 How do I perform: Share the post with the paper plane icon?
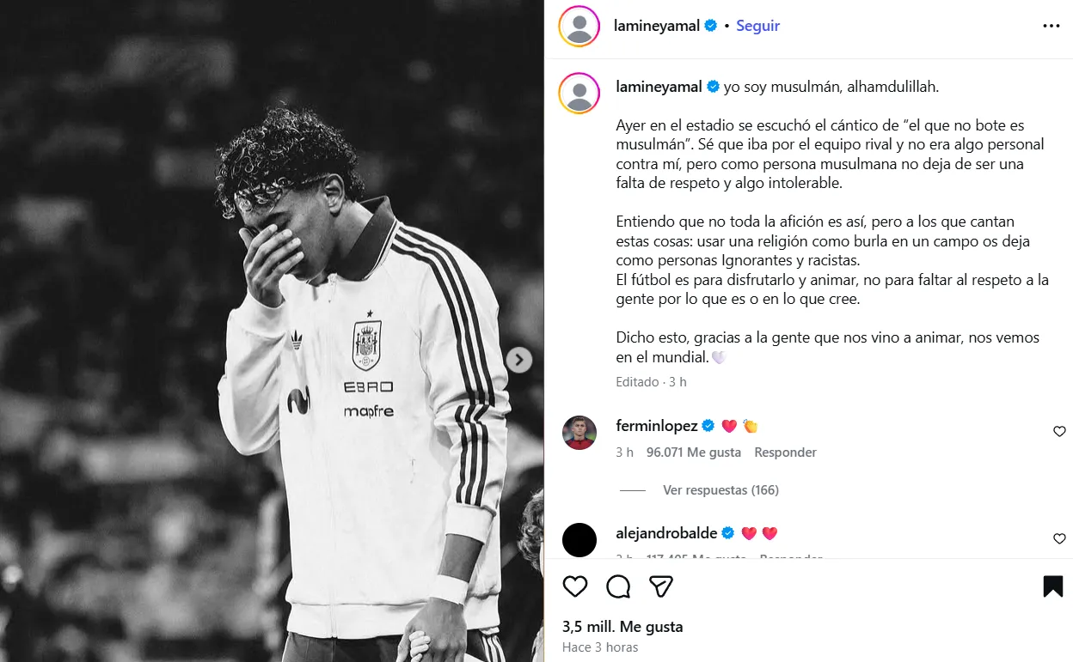(x=660, y=586)
